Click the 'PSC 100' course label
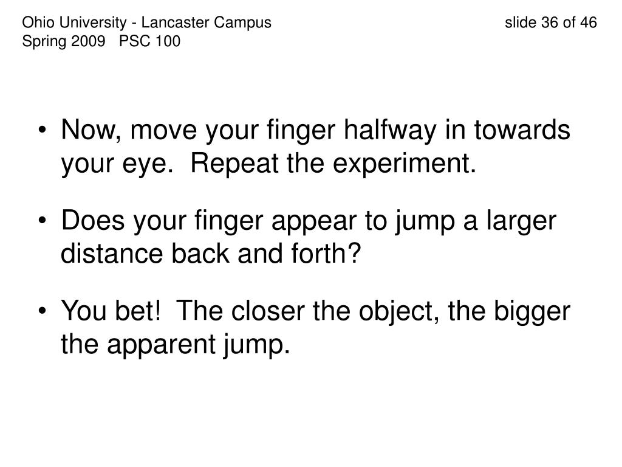 click(x=149, y=41)
